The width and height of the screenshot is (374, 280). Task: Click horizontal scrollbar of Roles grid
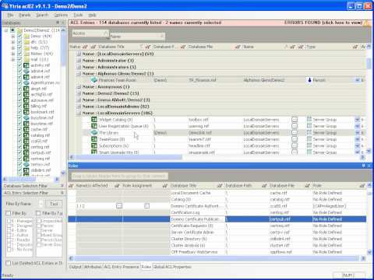pos(217,258)
